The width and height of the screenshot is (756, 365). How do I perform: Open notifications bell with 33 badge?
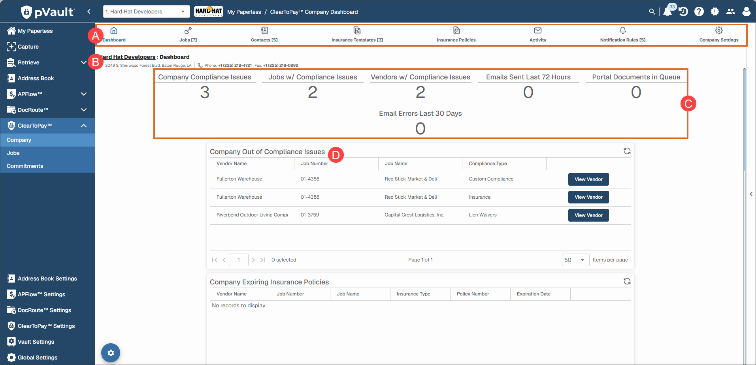(x=669, y=11)
